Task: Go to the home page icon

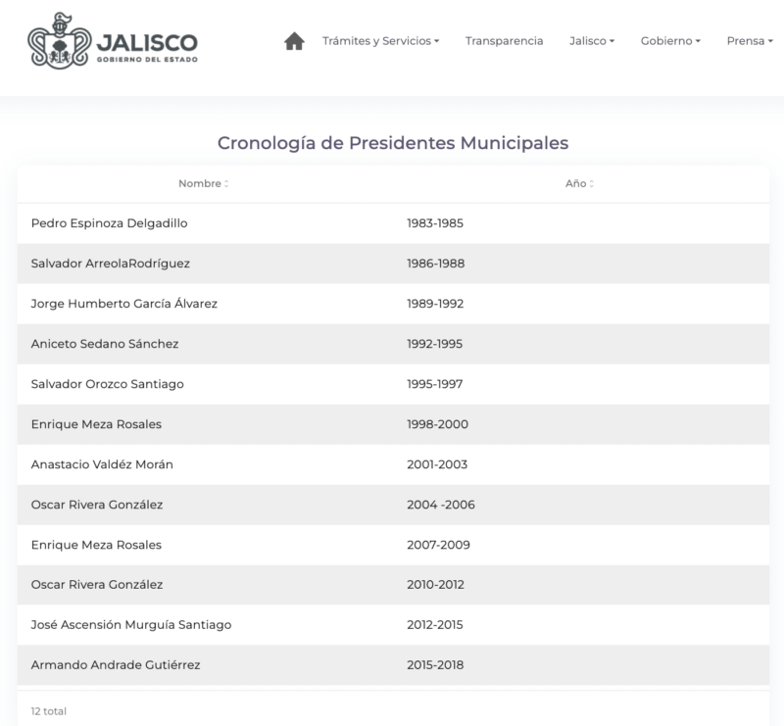Action: (x=293, y=41)
